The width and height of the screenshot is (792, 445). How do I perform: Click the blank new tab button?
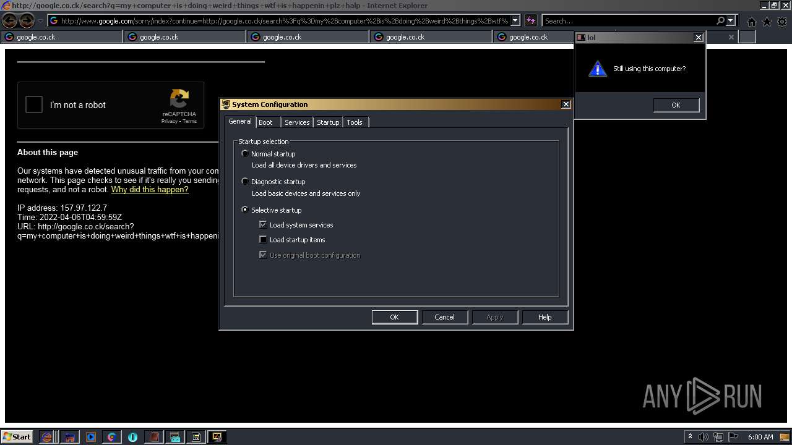[x=747, y=37]
